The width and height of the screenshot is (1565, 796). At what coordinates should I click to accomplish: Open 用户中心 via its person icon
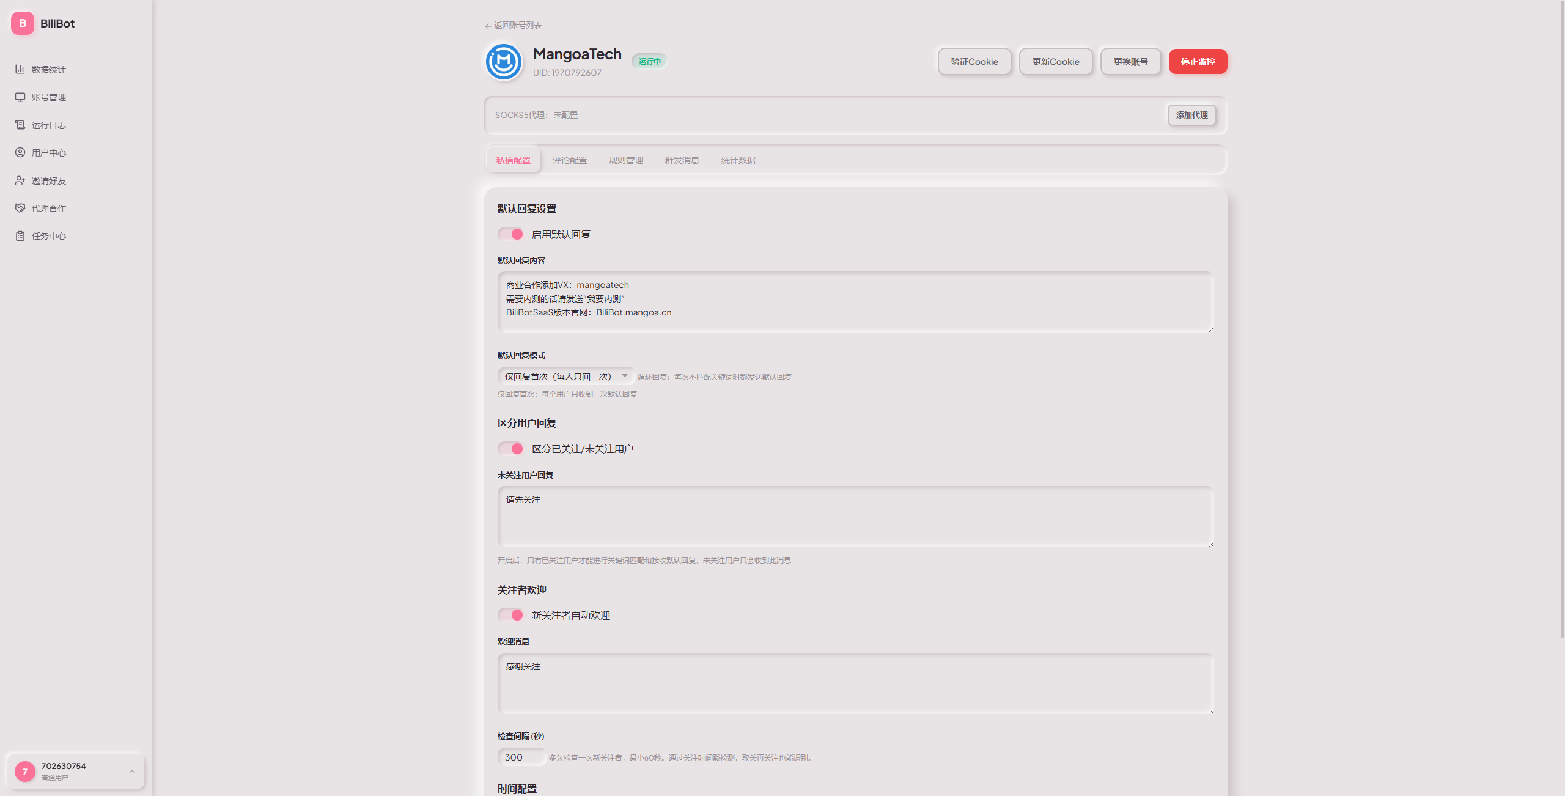pyautogui.click(x=20, y=152)
